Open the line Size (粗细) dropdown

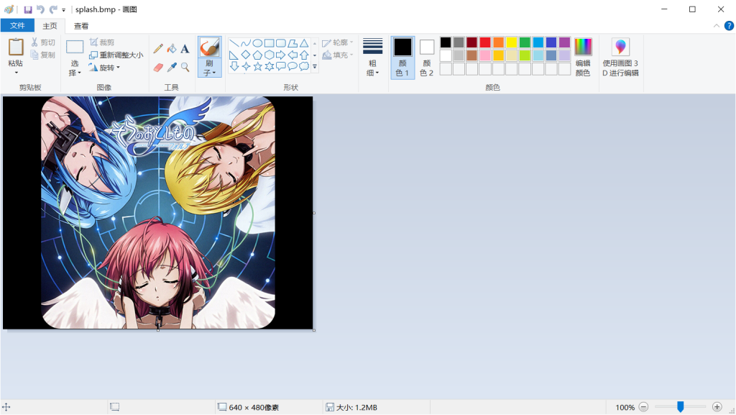(x=373, y=58)
